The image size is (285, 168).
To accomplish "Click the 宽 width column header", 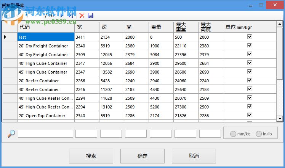I will click(x=87, y=27).
